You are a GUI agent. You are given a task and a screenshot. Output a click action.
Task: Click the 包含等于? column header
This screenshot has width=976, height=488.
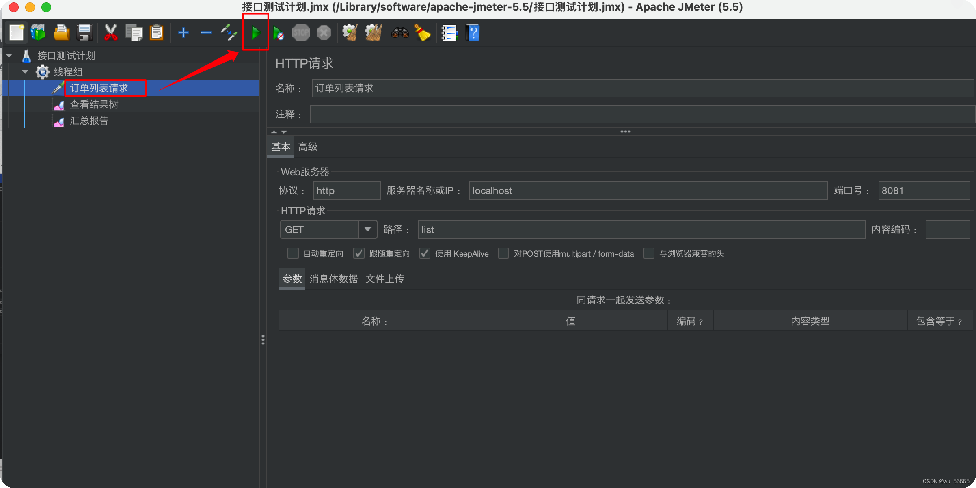(940, 321)
